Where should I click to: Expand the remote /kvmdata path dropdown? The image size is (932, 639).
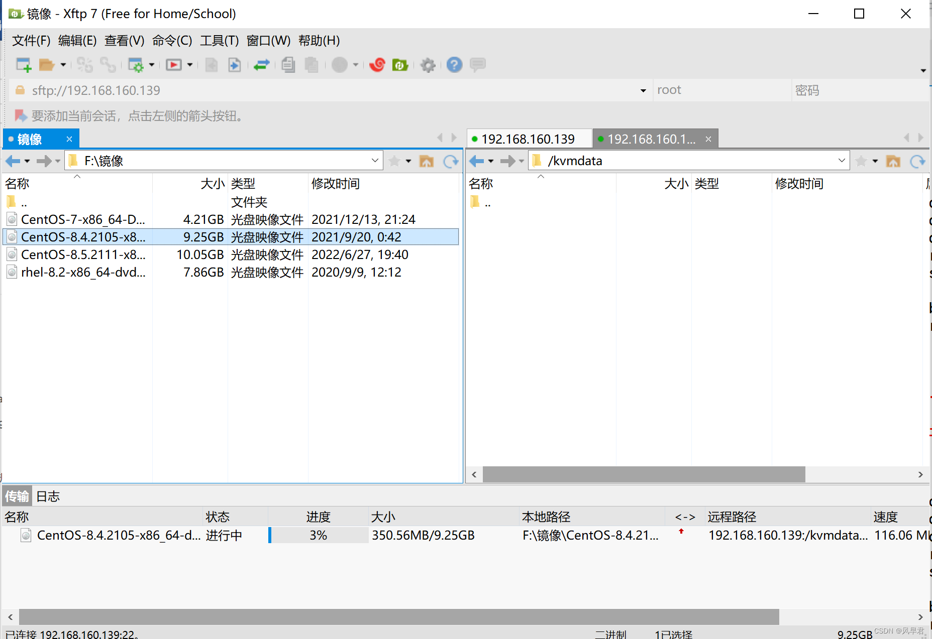click(x=842, y=161)
